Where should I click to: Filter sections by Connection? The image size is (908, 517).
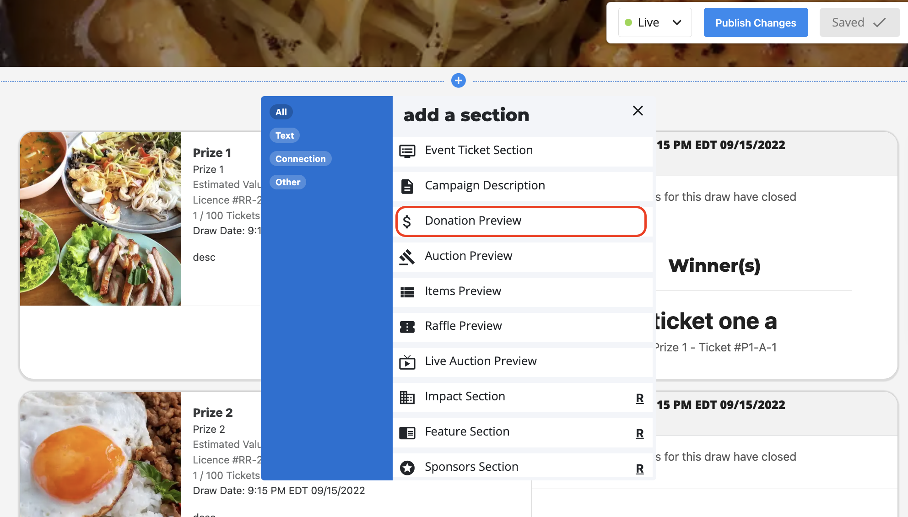(x=300, y=159)
